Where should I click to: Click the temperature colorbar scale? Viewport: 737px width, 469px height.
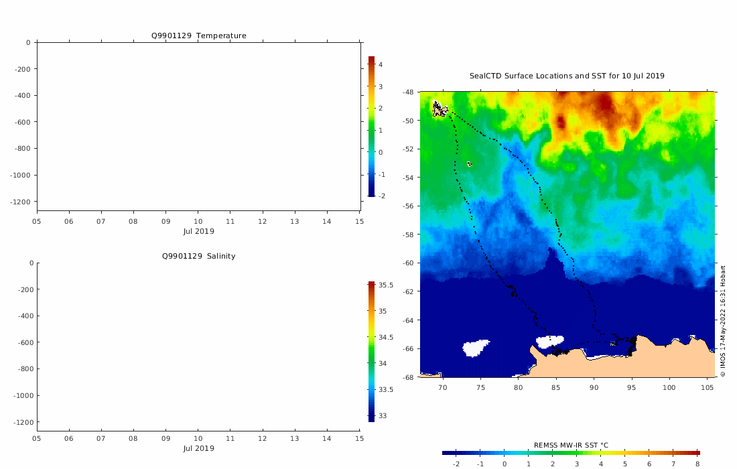(371, 126)
